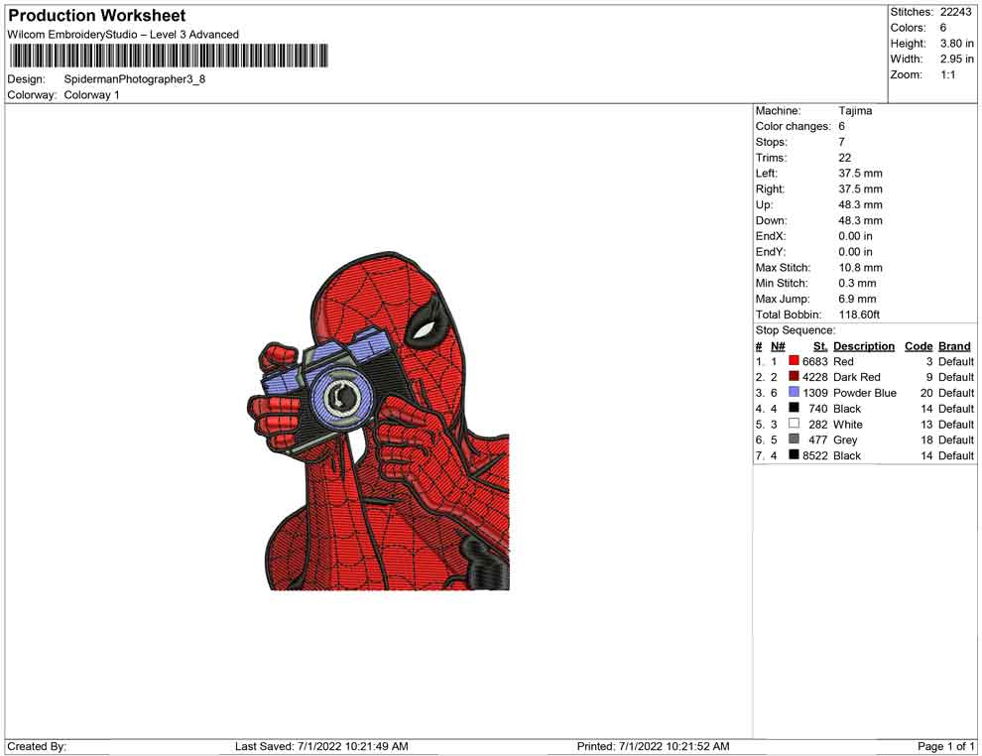
Task: Click the stitch count '8522' for Black
Action: (814, 455)
